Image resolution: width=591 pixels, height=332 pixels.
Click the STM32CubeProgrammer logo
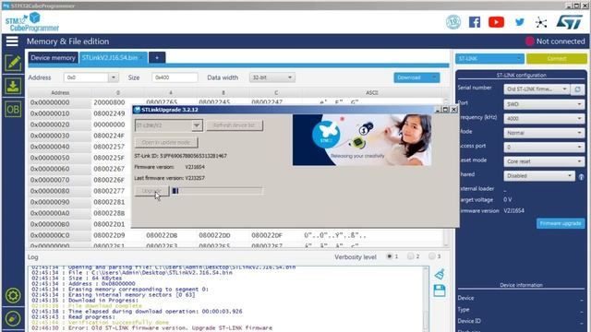(x=32, y=22)
